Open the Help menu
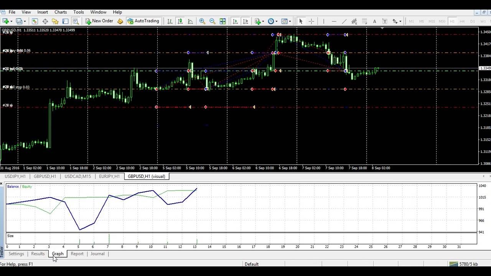This screenshot has height=276, width=491. click(x=117, y=12)
